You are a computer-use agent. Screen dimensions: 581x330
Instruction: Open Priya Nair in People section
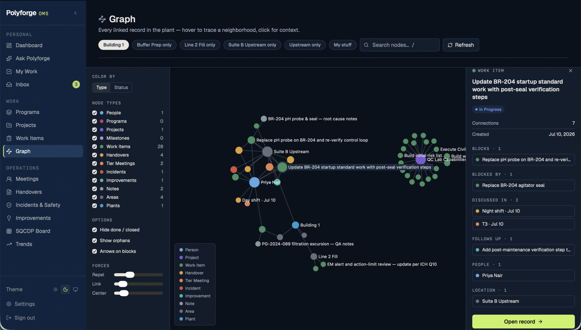click(x=523, y=275)
